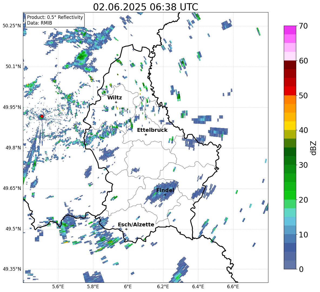Click the 6.6°E longitude label

(233, 287)
